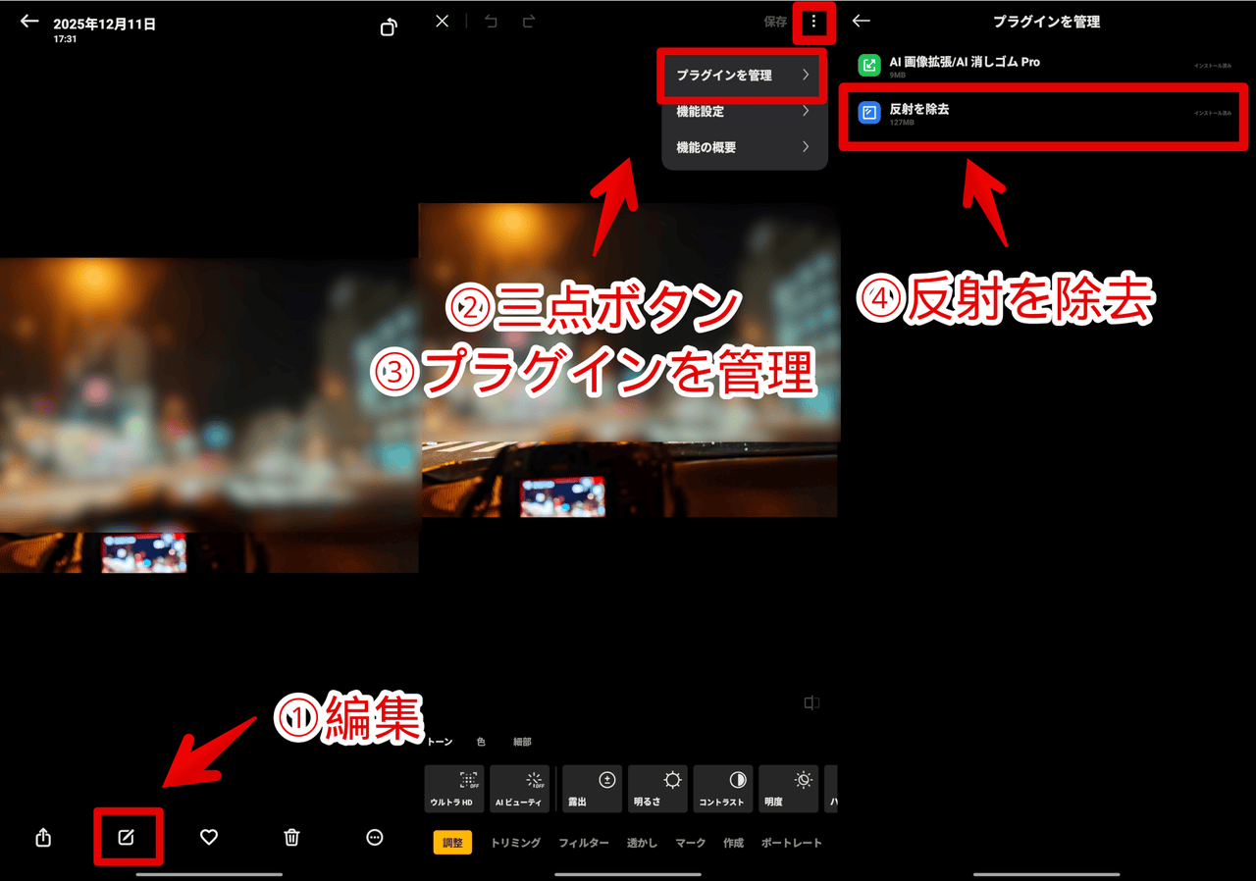Select the 明度 adjustment icon
This screenshot has width=1256, height=881.
[788, 788]
